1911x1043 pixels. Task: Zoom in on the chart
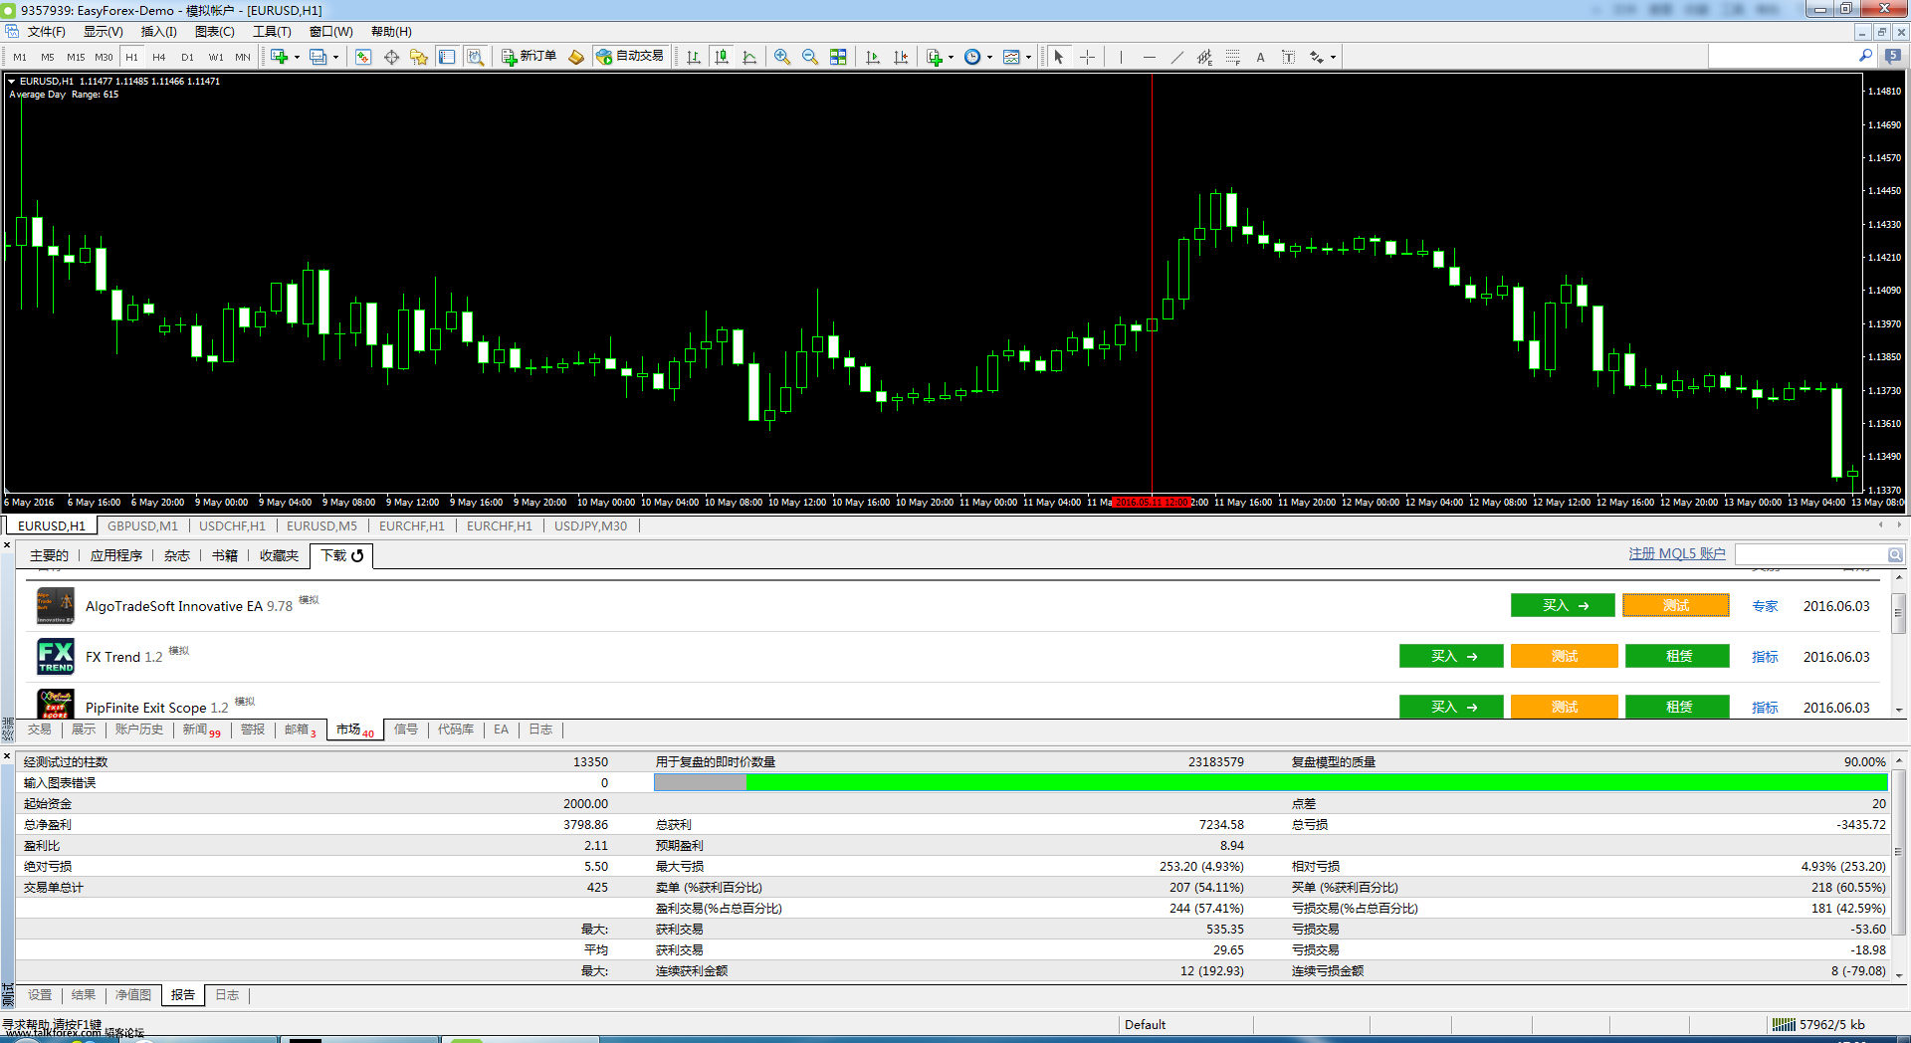pos(782,57)
